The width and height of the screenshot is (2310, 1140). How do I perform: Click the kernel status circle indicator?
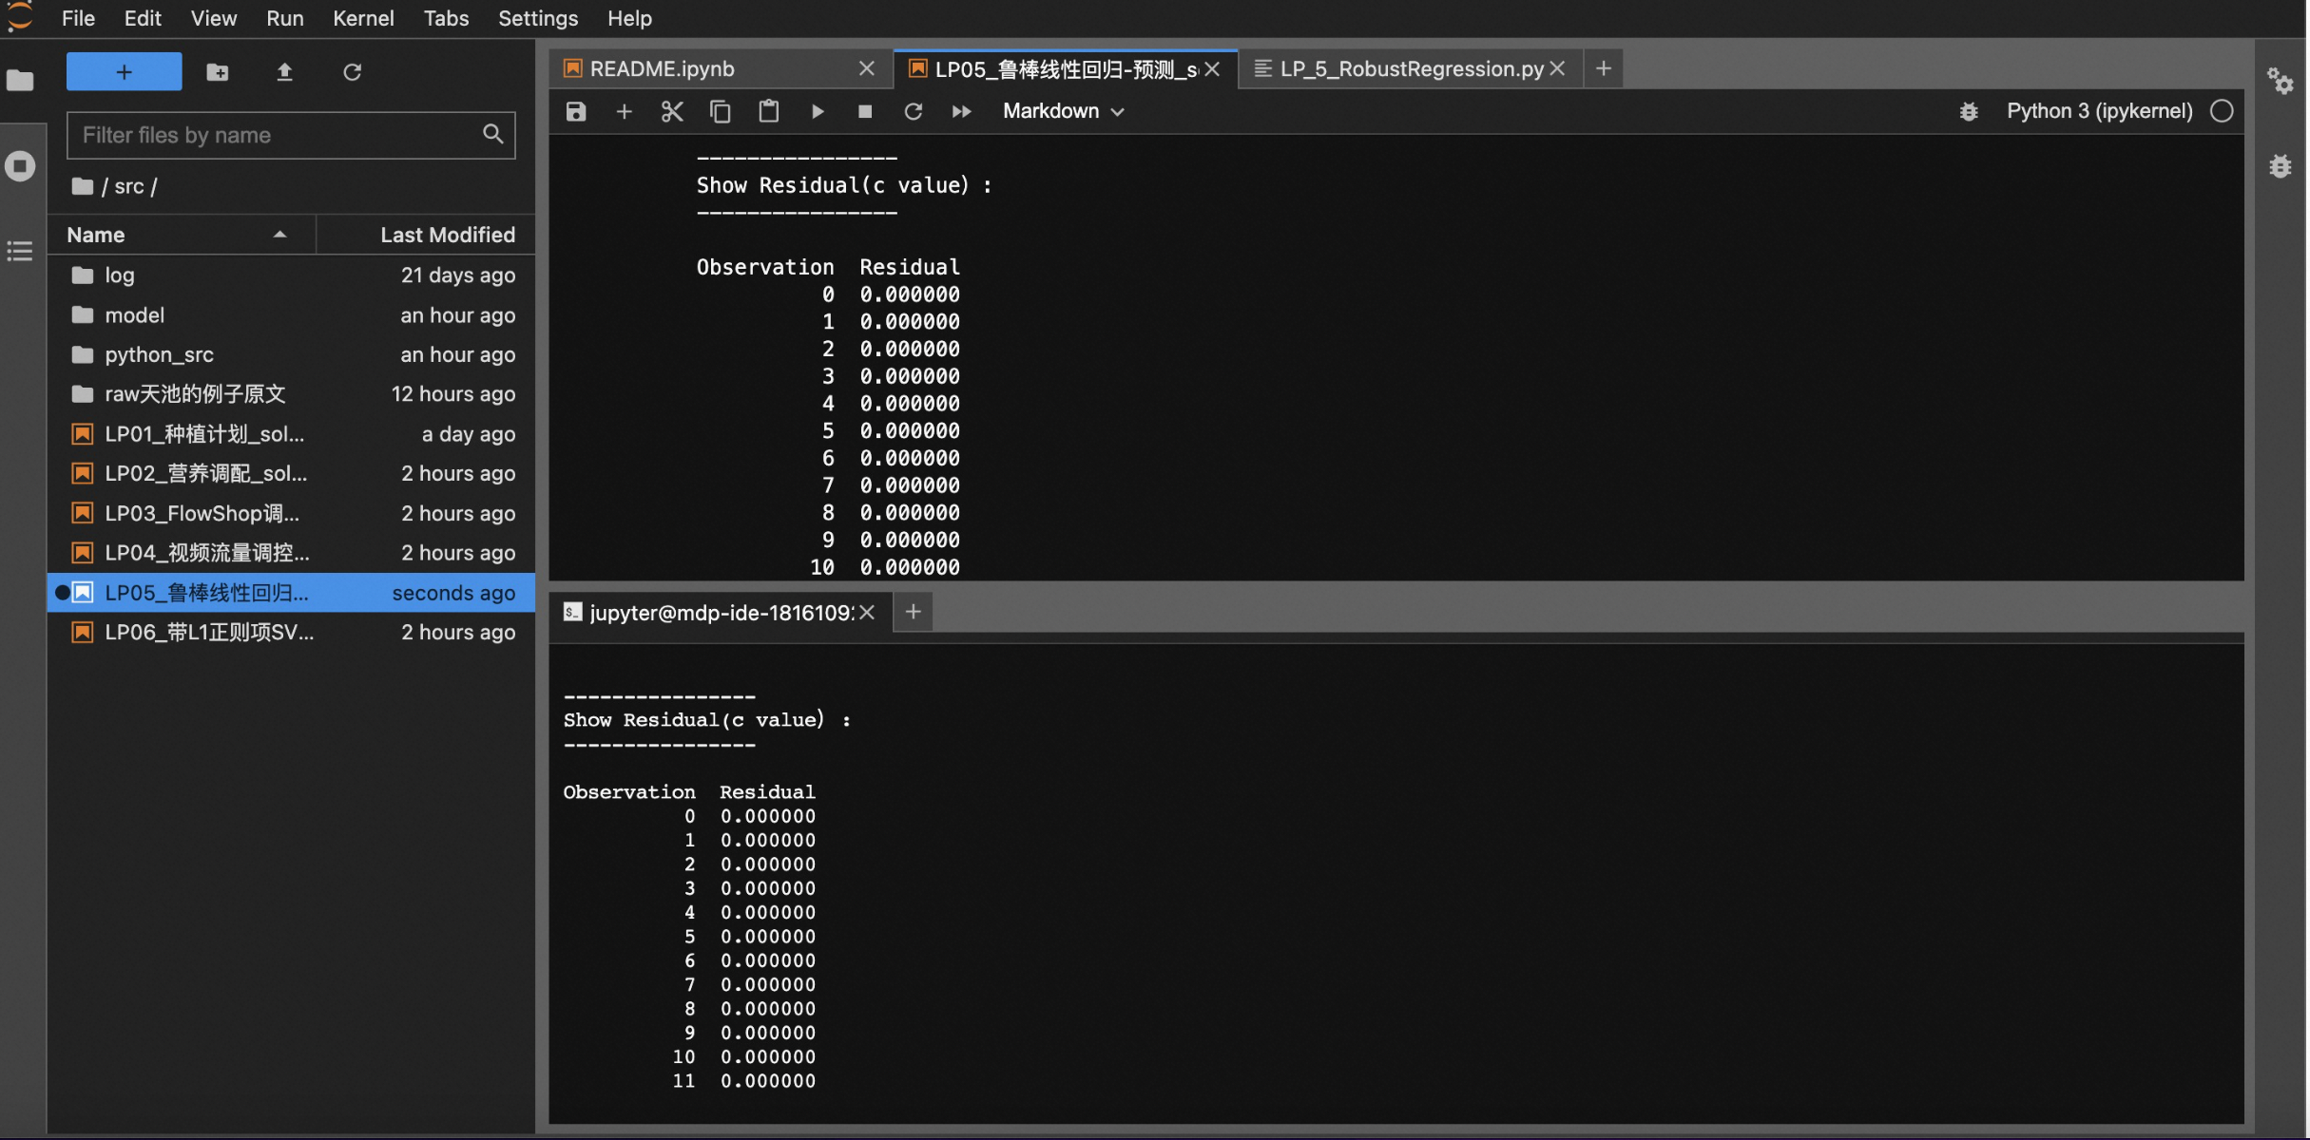point(2222,111)
